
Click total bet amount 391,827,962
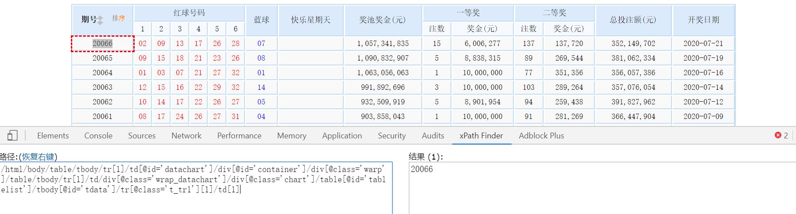tap(633, 102)
